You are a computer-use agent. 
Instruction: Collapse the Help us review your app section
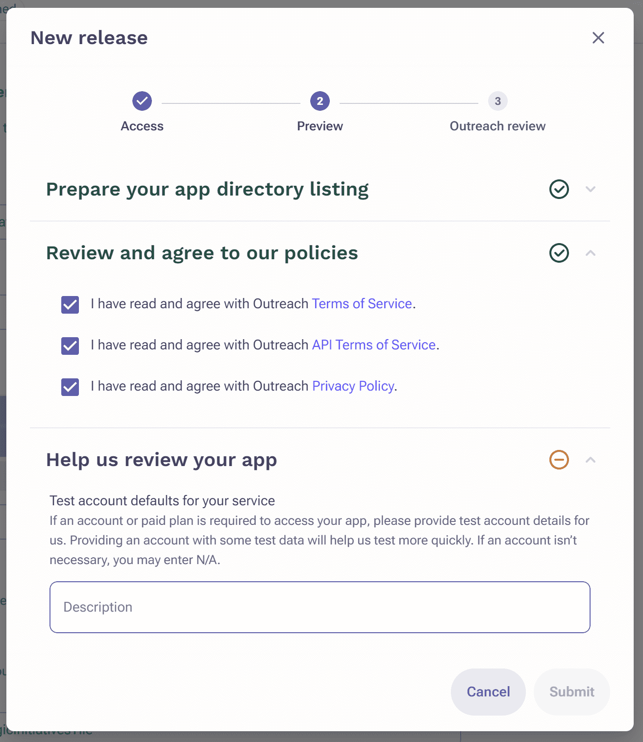coord(591,461)
